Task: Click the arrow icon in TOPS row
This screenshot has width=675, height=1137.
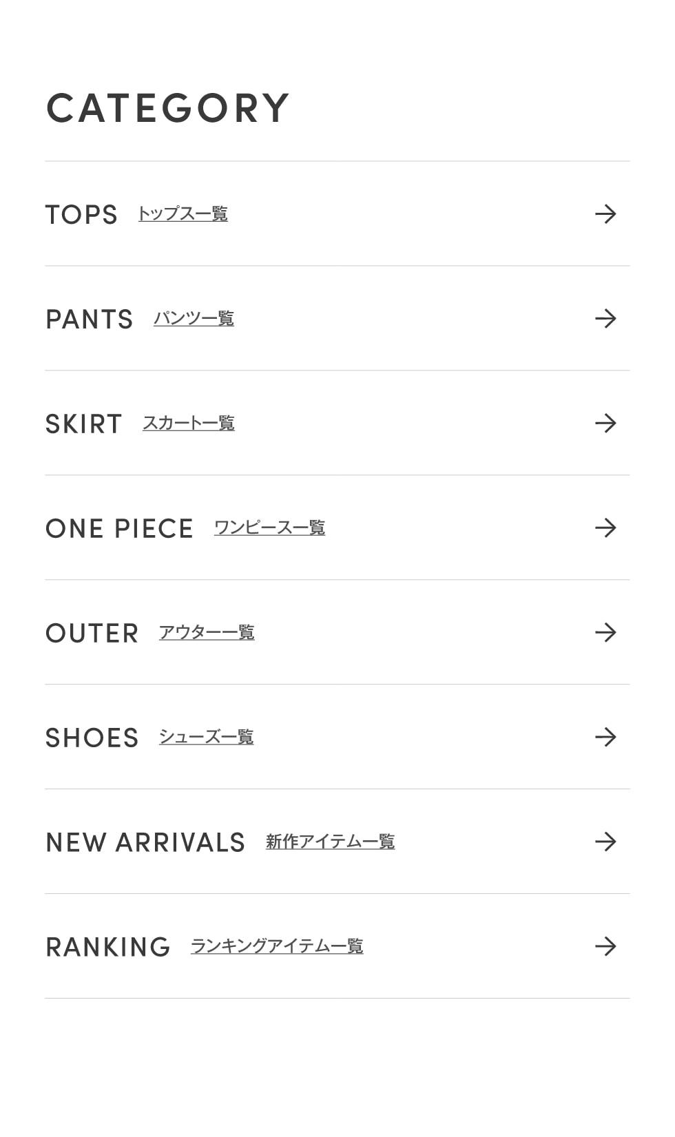Action: coord(605,214)
